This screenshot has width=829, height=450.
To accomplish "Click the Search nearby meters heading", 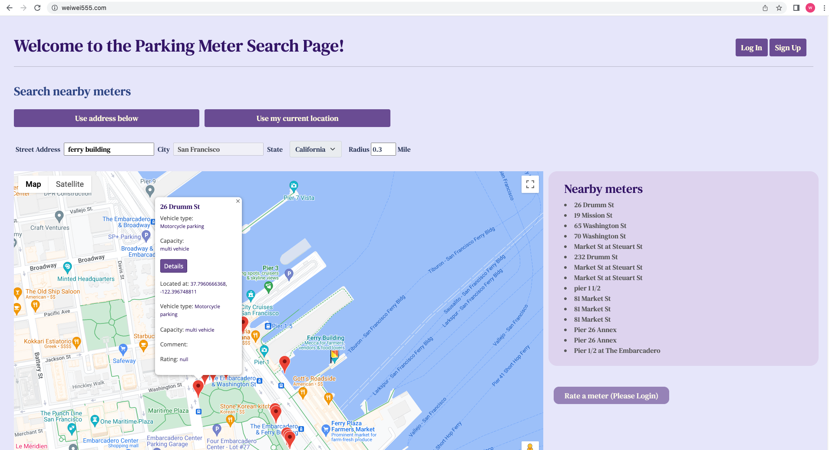I will [x=72, y=91].
